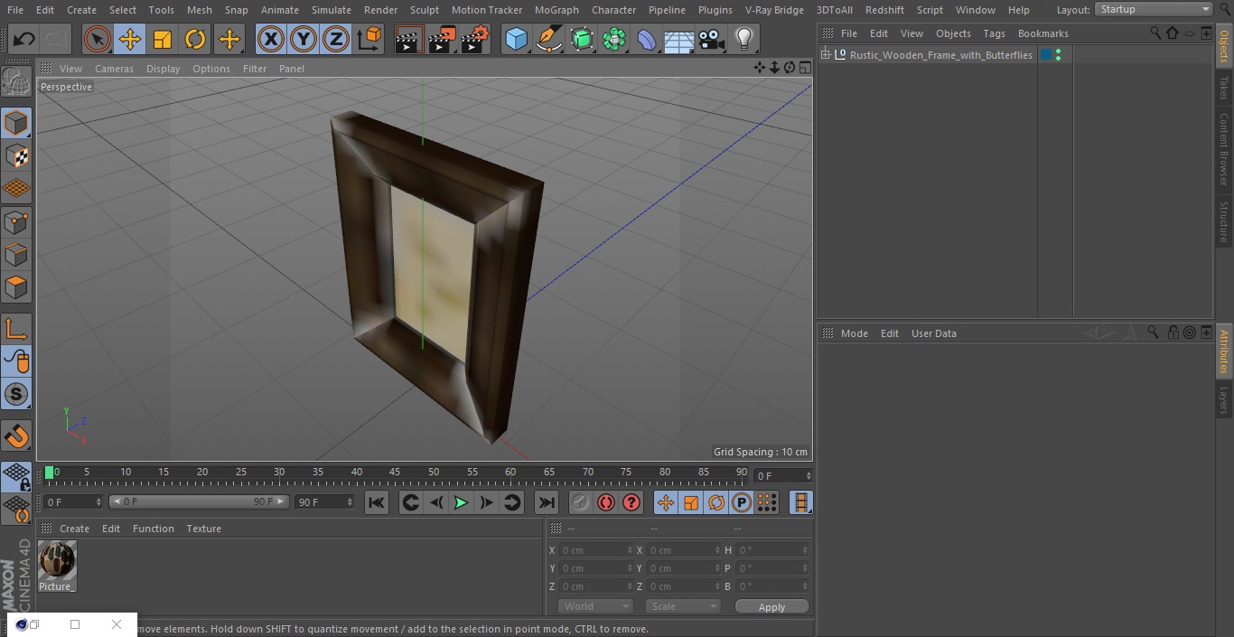
Task: Click the Undo arrow icon
Action: [24, 39]
